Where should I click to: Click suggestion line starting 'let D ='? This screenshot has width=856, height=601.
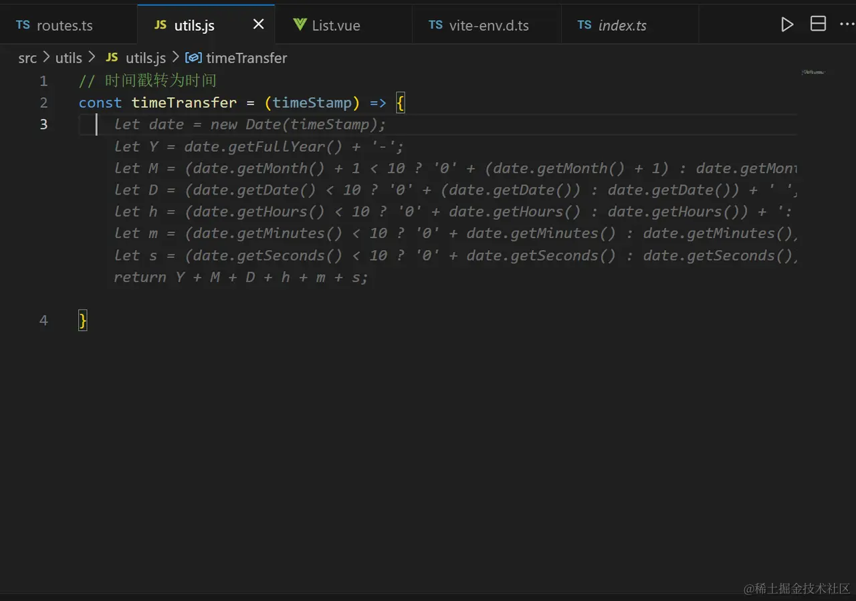pyautogui.click(x=455, y=190)
